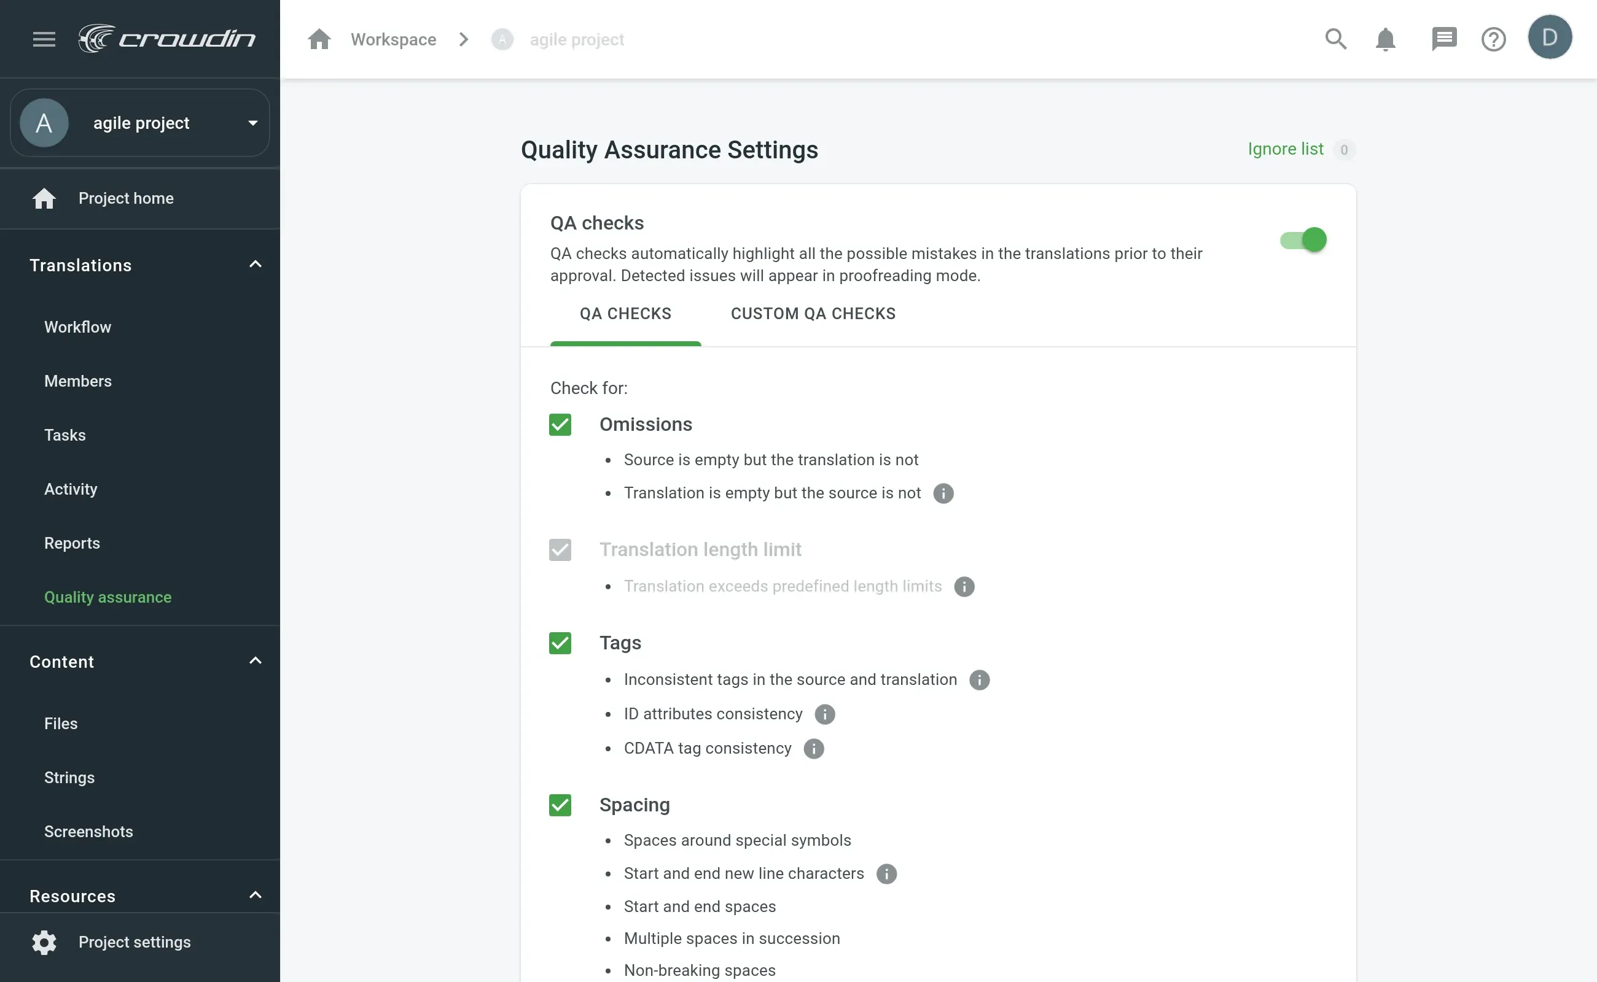Show info for ID attributes consistency

[x=824, y=714]
